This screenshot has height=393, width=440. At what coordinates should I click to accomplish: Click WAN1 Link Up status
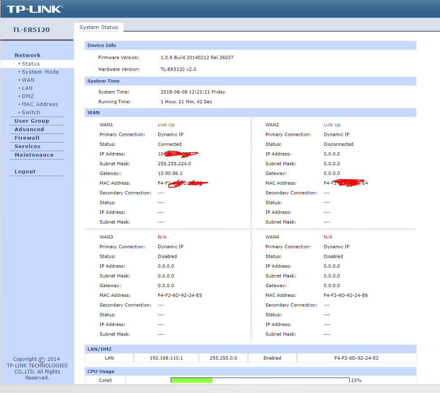click(166, 125)
